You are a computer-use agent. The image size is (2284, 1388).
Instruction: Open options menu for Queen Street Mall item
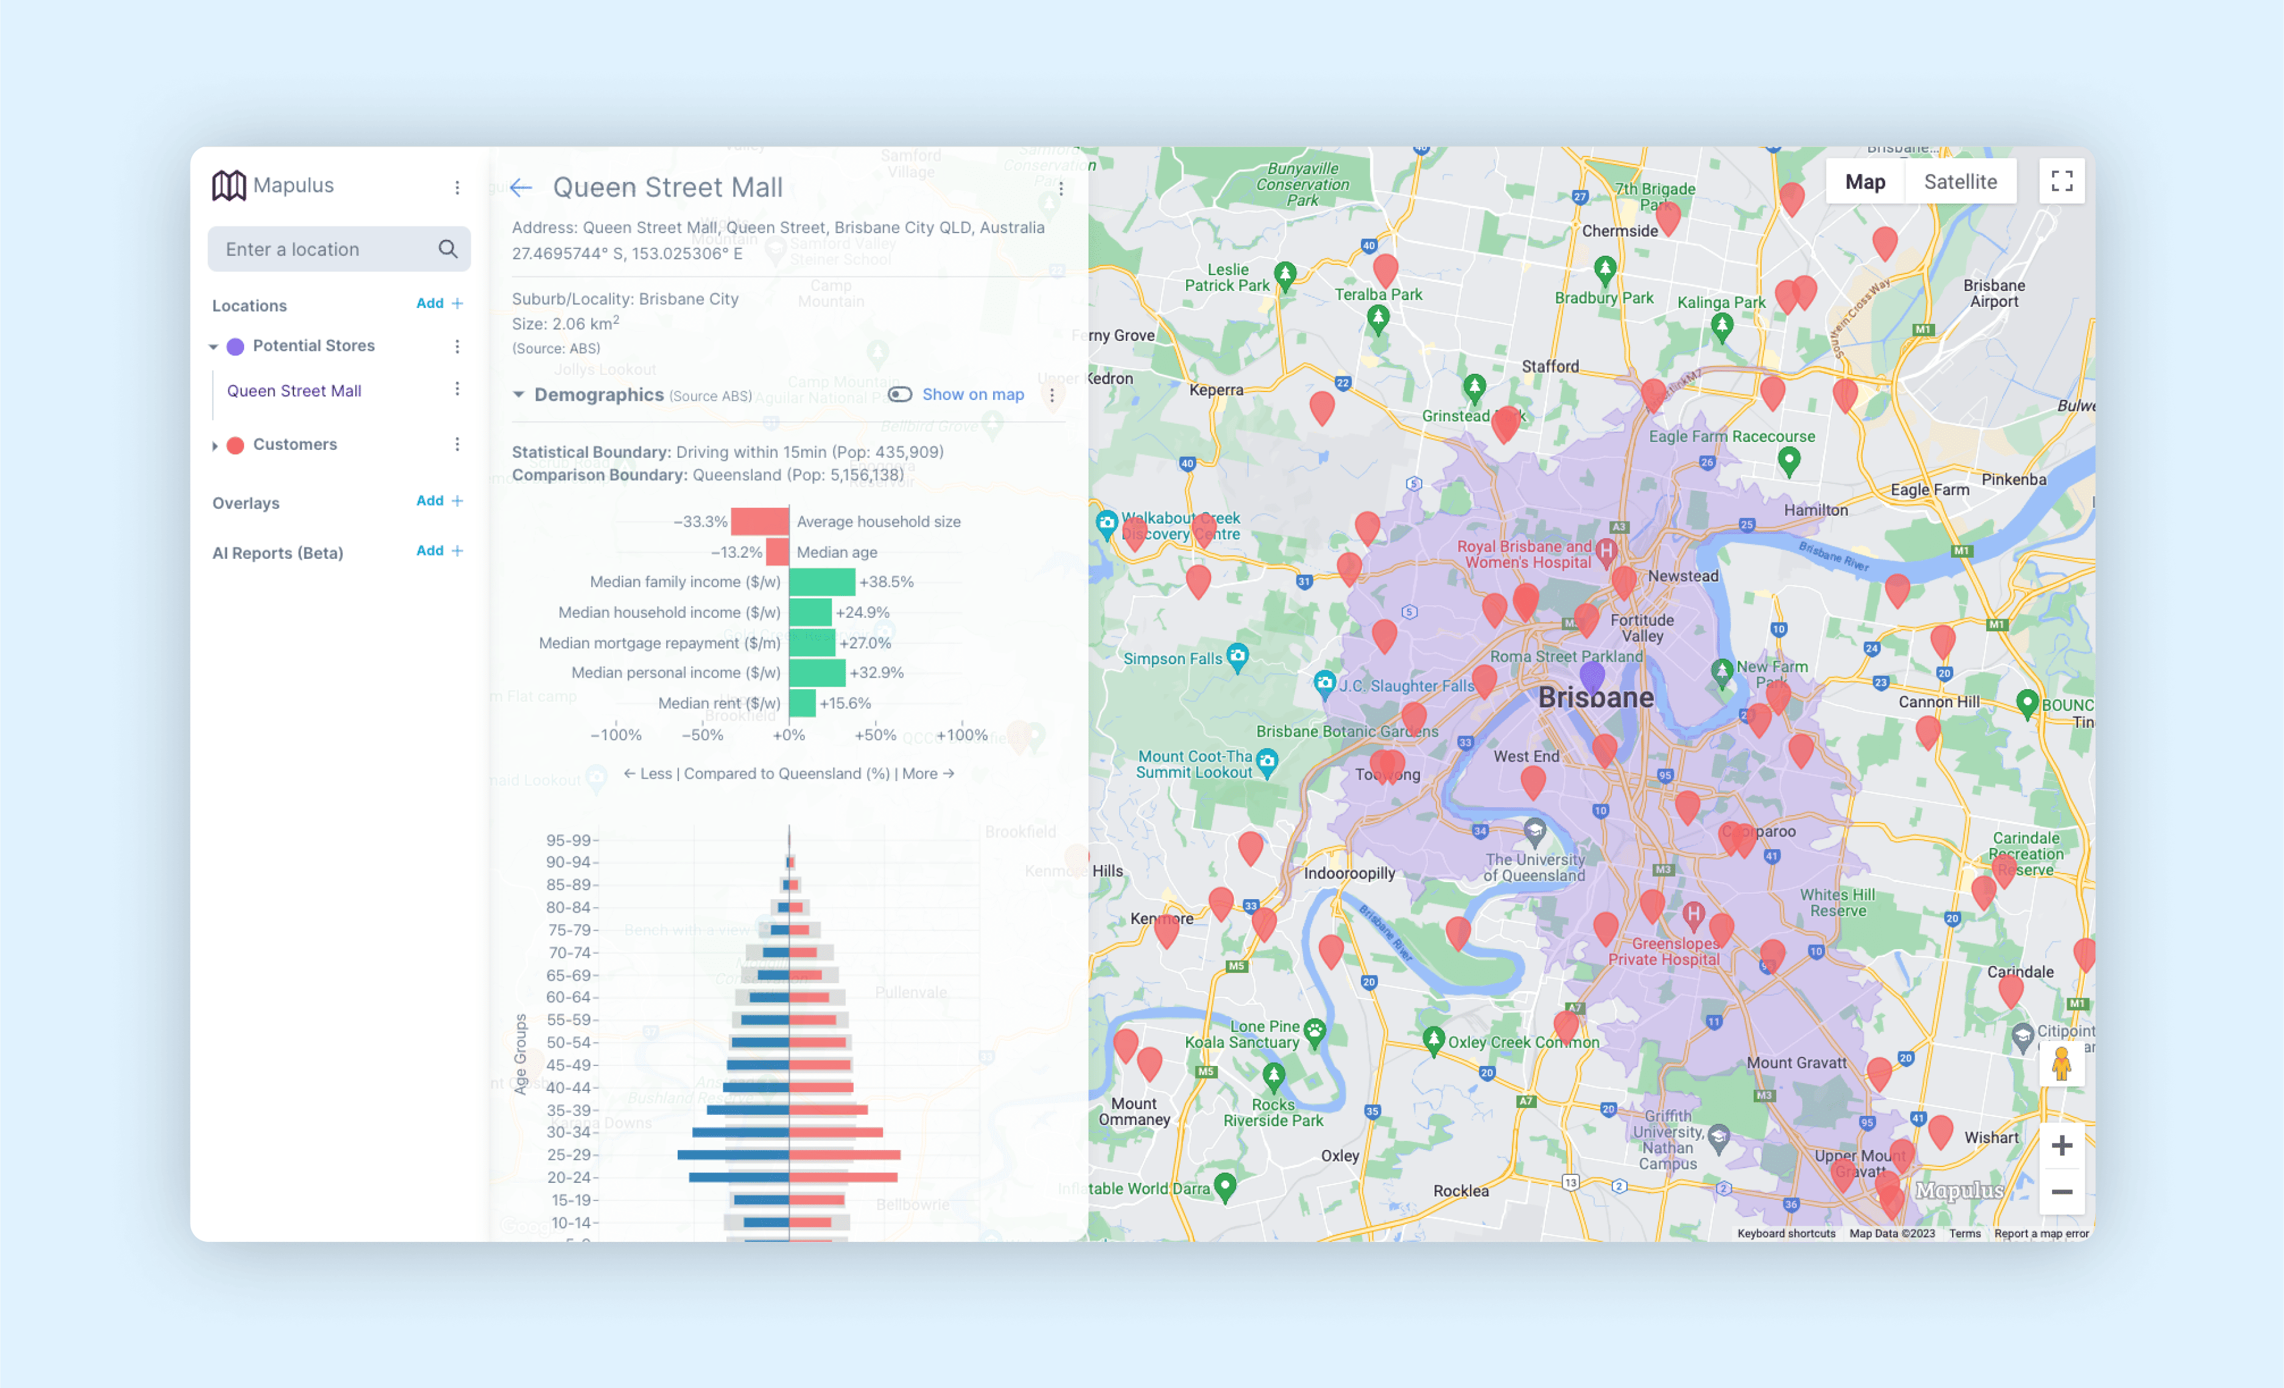[x=457, y=388]
